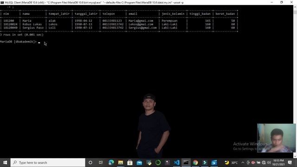Screen dimensions: 297x167
Task: Click birthplace value 'Loli'
Action: point(52,28)
